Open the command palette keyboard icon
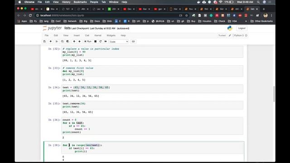This screenshot has width=290, height=163. coord(133,41)
